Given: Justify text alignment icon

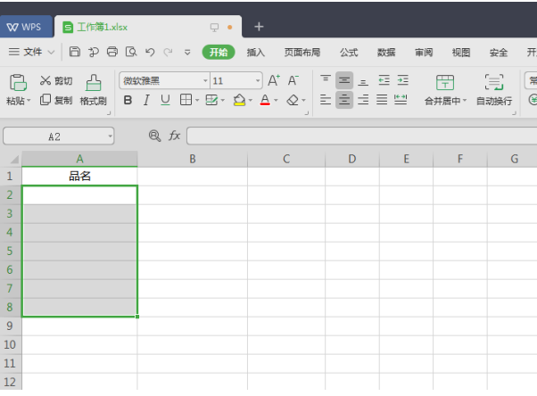Looking at the screenshot, I should pyautogui.click(x=382, y=100).
